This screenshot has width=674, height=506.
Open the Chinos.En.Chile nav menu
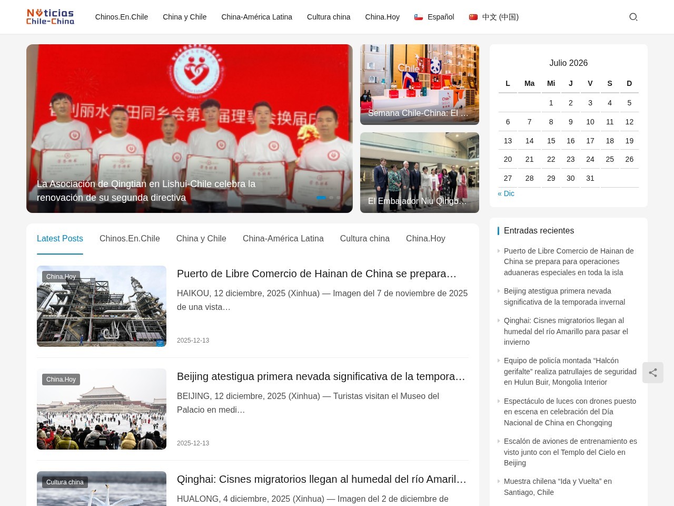tap(122, 17)
